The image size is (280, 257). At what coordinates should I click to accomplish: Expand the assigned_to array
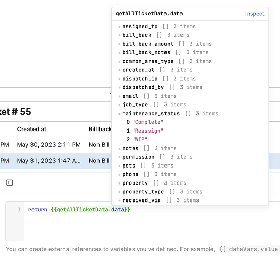point(119,27)
